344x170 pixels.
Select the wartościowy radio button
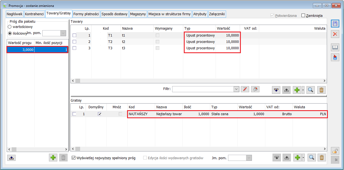pyautogui.click(x=10, y=27)
